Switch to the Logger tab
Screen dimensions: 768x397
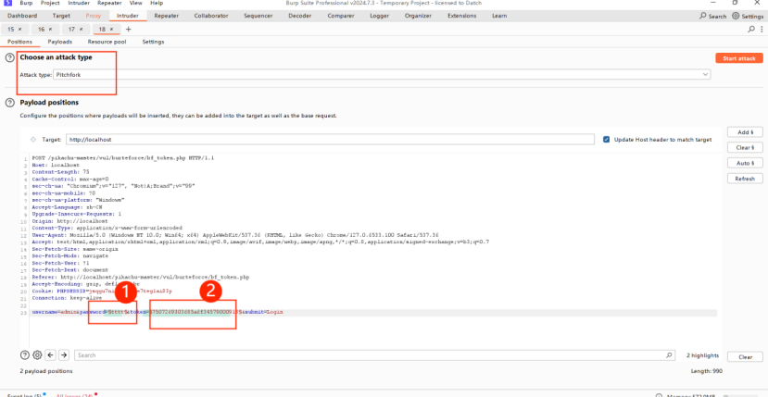[x=380, y=16]
